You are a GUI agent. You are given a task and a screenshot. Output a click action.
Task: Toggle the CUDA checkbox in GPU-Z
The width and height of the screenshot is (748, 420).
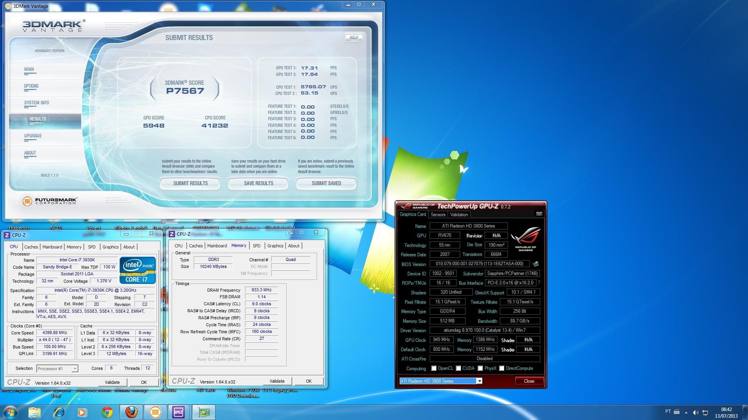(x=459, y=368)
